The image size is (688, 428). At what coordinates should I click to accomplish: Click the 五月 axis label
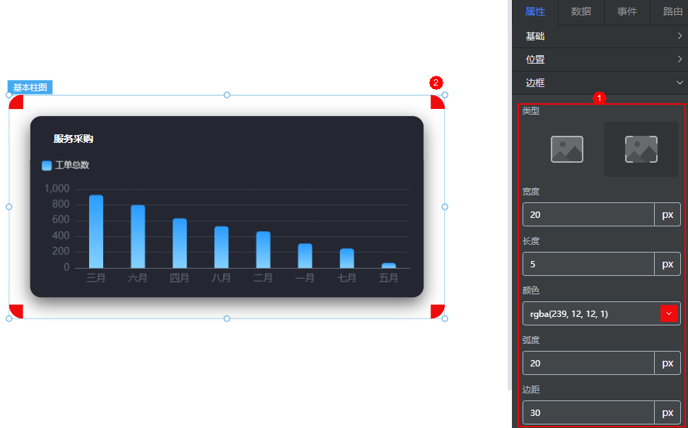[389, 278]
